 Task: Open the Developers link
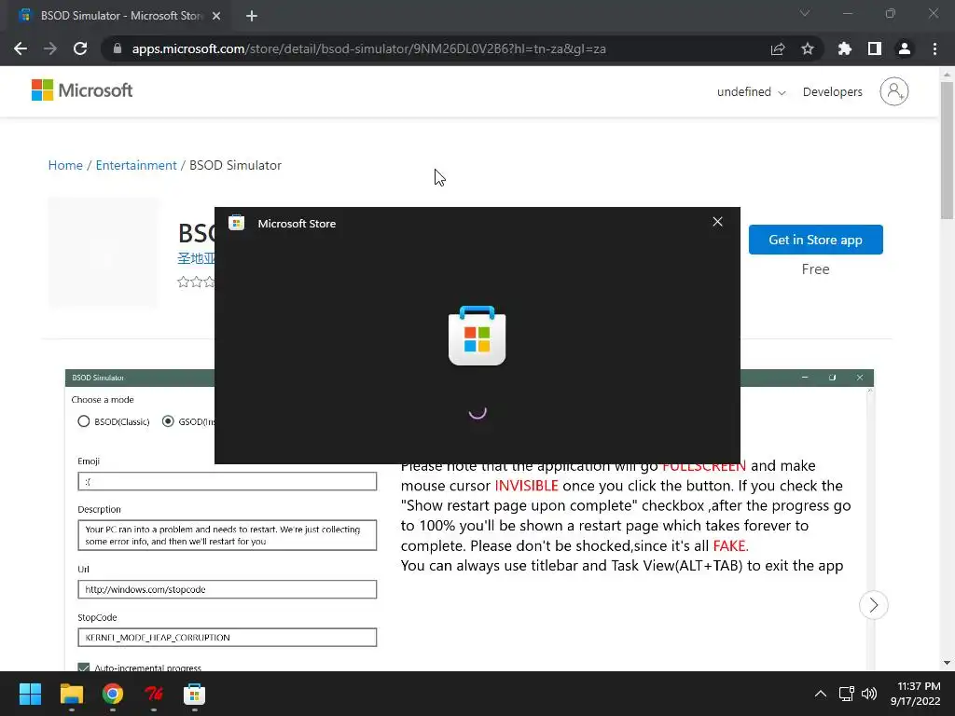tap(833, 92)
